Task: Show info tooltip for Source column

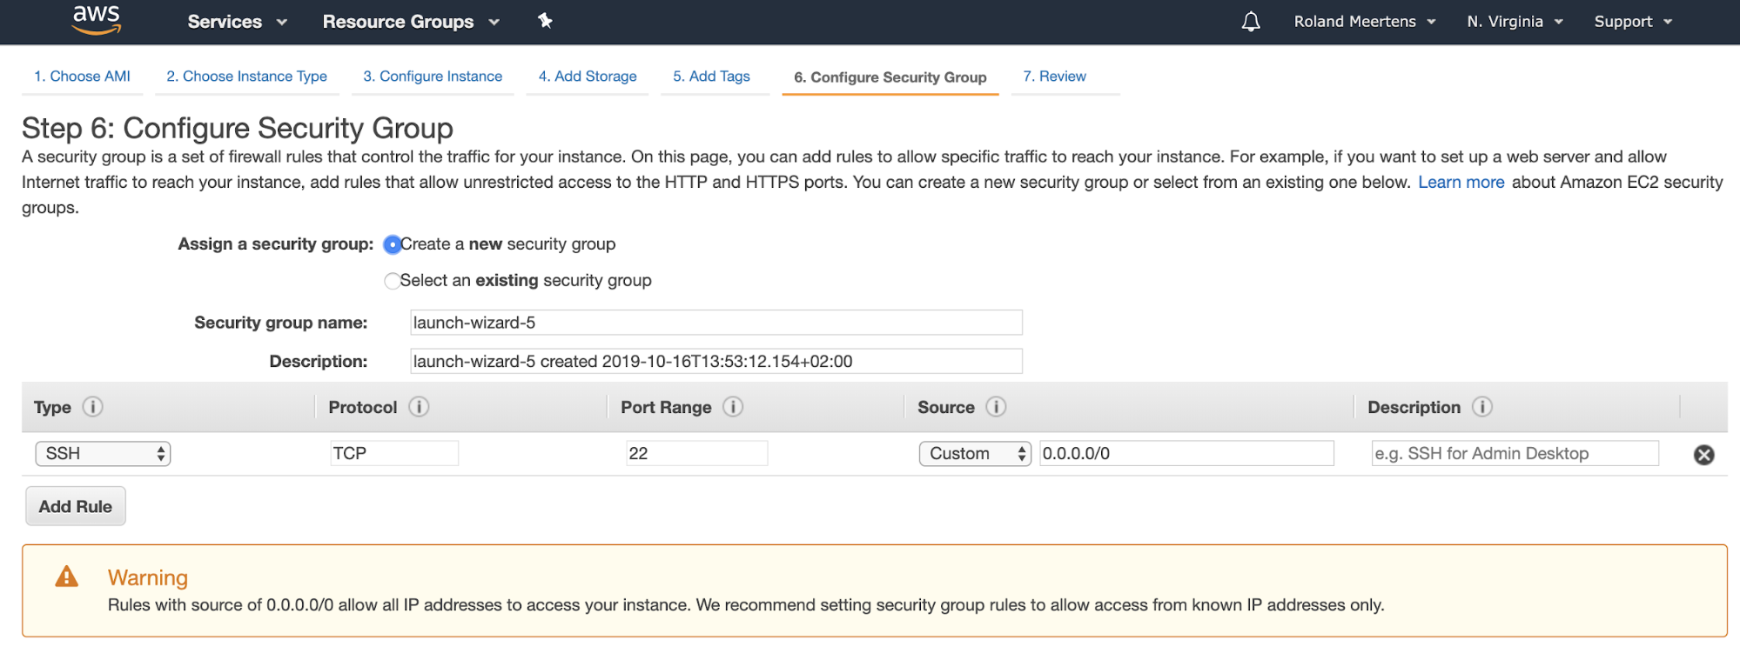Action: tap(996, 407)
